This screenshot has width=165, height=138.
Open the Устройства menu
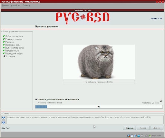tap(15, 5)
